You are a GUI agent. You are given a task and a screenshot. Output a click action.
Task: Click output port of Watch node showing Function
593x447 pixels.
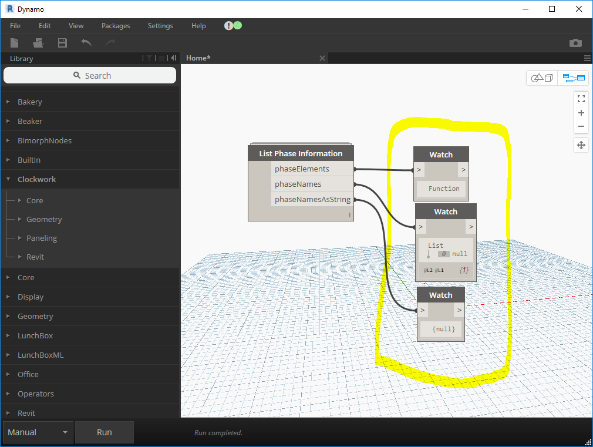click(463, 170)
